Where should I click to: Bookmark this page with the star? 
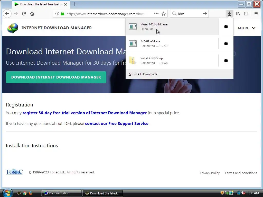click(164, 14)
